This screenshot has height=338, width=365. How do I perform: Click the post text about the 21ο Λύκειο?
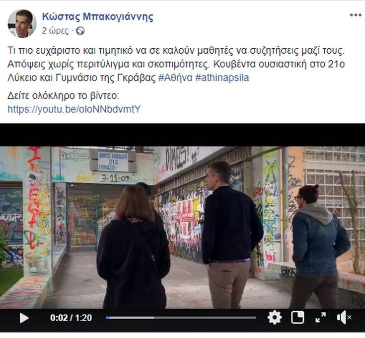tap(176, 64)
